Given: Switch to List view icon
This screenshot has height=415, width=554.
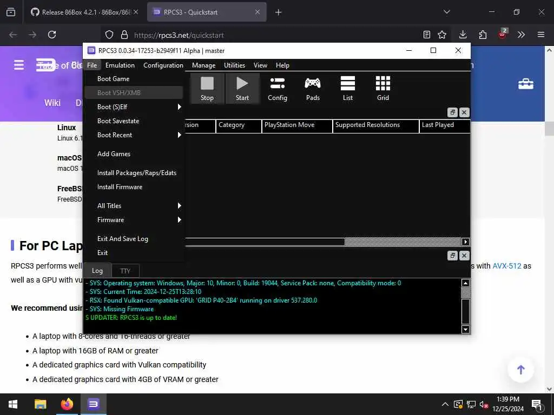Looking at the screenshot, I should pos(348,88).
